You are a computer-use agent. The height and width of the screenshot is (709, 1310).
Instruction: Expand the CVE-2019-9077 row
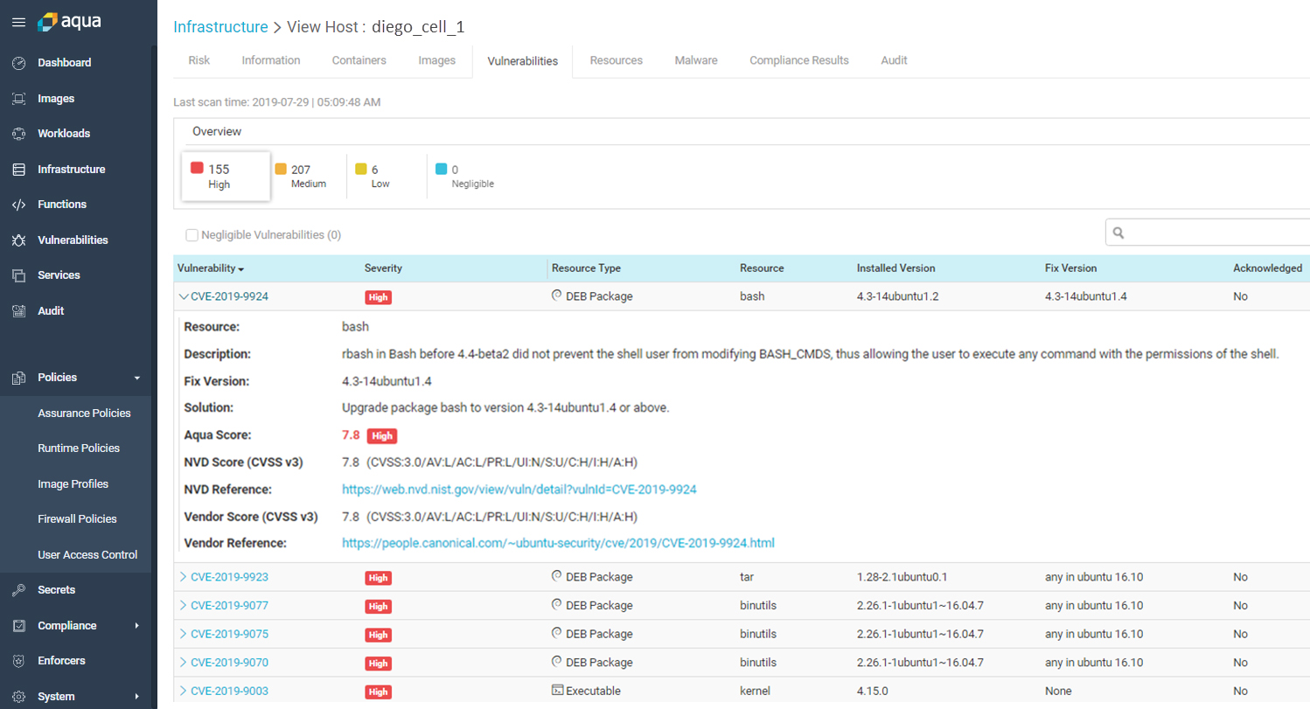(x=183, y=605)
